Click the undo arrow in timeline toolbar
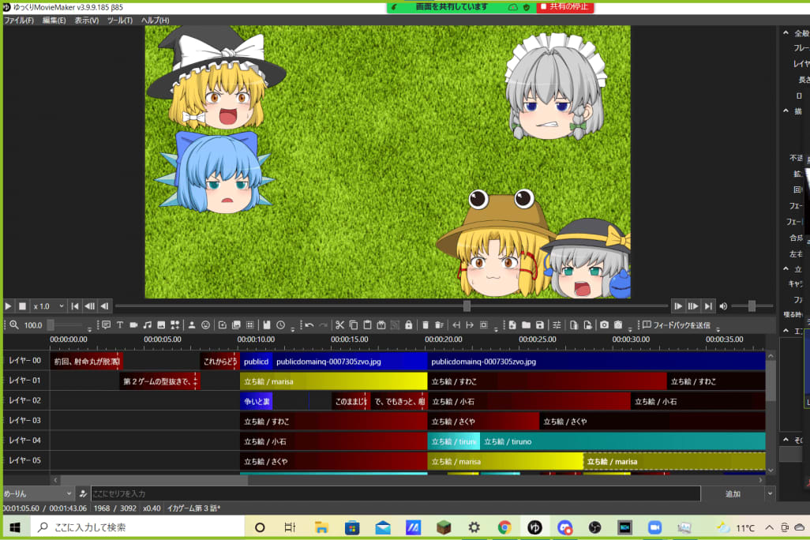 pyautogui.click(x=309, y=324)
